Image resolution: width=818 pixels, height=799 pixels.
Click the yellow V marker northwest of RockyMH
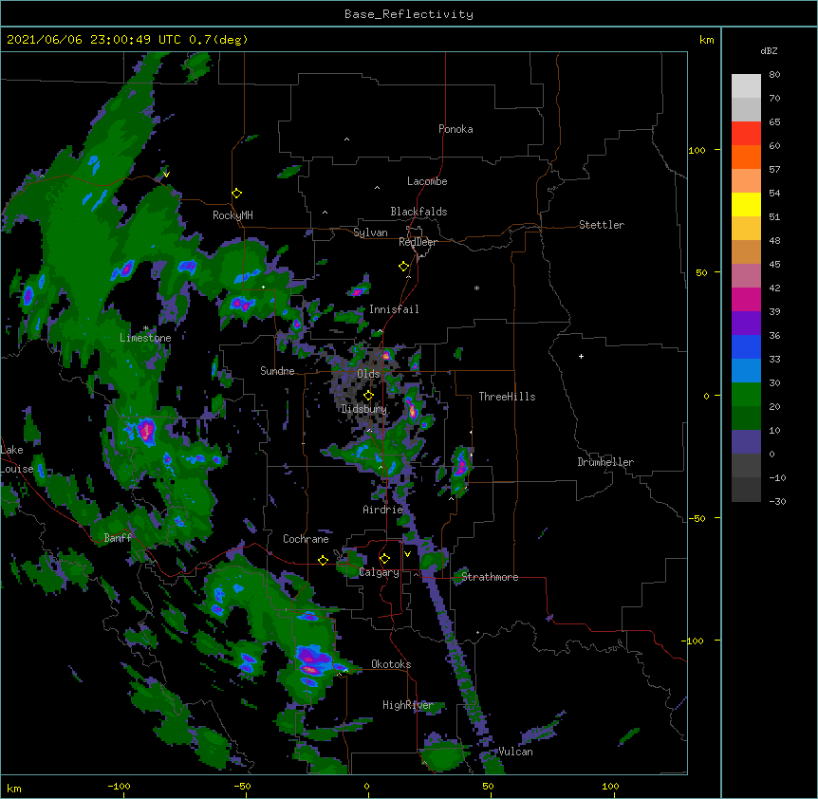[x=166, y=175]
